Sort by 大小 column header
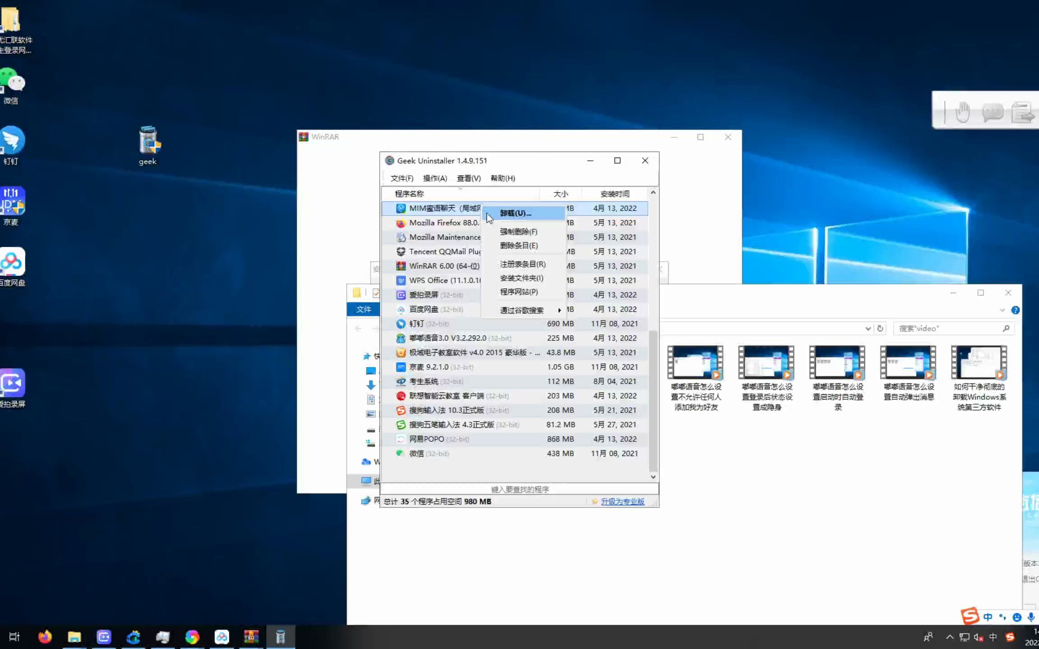1039x649 pixels. pyautogui.click(x=561, y=194)
